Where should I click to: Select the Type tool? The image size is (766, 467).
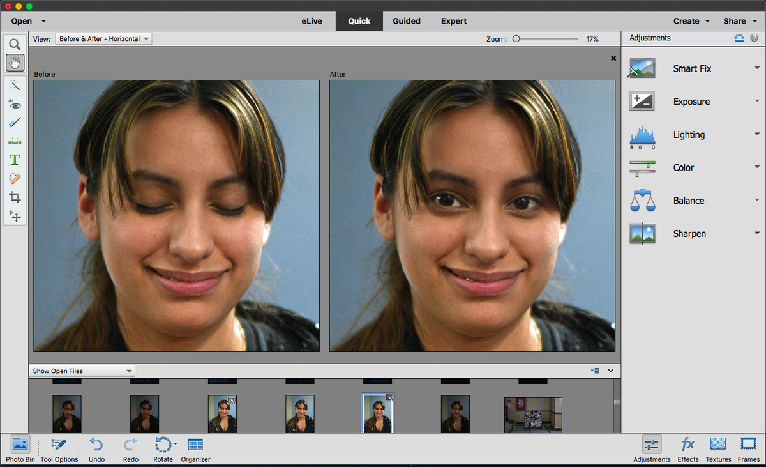point(15,160)
